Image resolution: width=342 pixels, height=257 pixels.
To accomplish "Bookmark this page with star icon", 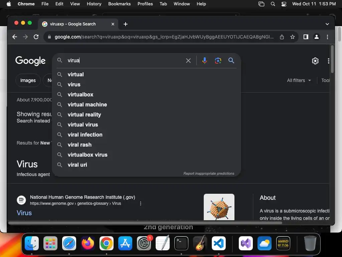I will click(x=293, y=37).
